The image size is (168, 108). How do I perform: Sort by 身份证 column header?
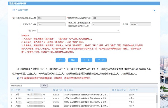pyautogui.click(x=30, y=90)
